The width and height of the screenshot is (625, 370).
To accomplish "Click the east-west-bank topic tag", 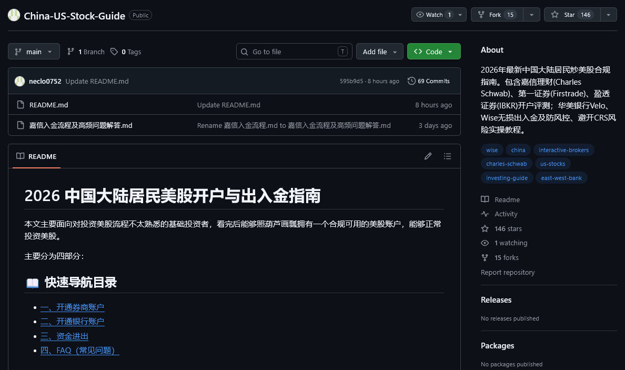I will (561, 178).
